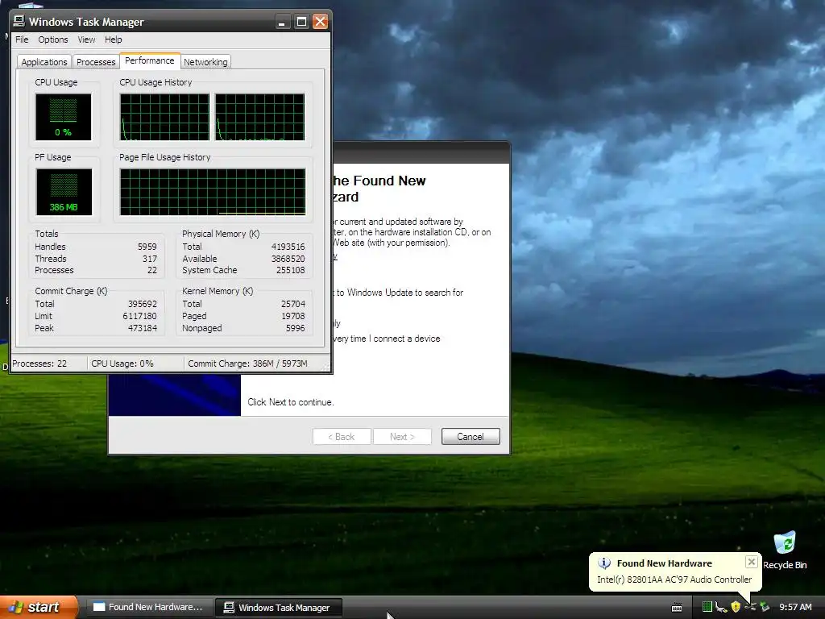The width and height of the screenshot is (825, 619).
Task: Click the Task Manager title bar icon
Action: (x=19, y=21)
